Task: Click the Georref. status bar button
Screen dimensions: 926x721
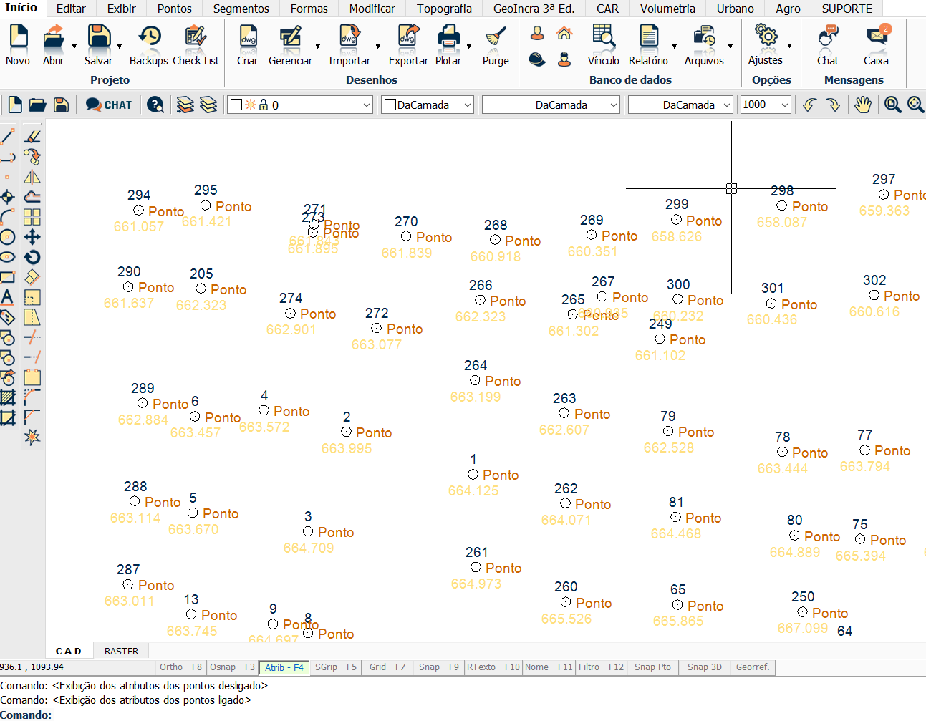Action: [752, 667]
